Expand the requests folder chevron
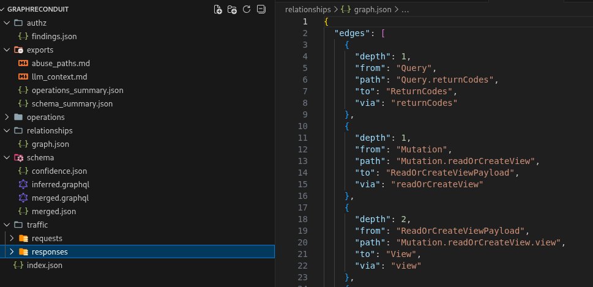 point(12,238)
